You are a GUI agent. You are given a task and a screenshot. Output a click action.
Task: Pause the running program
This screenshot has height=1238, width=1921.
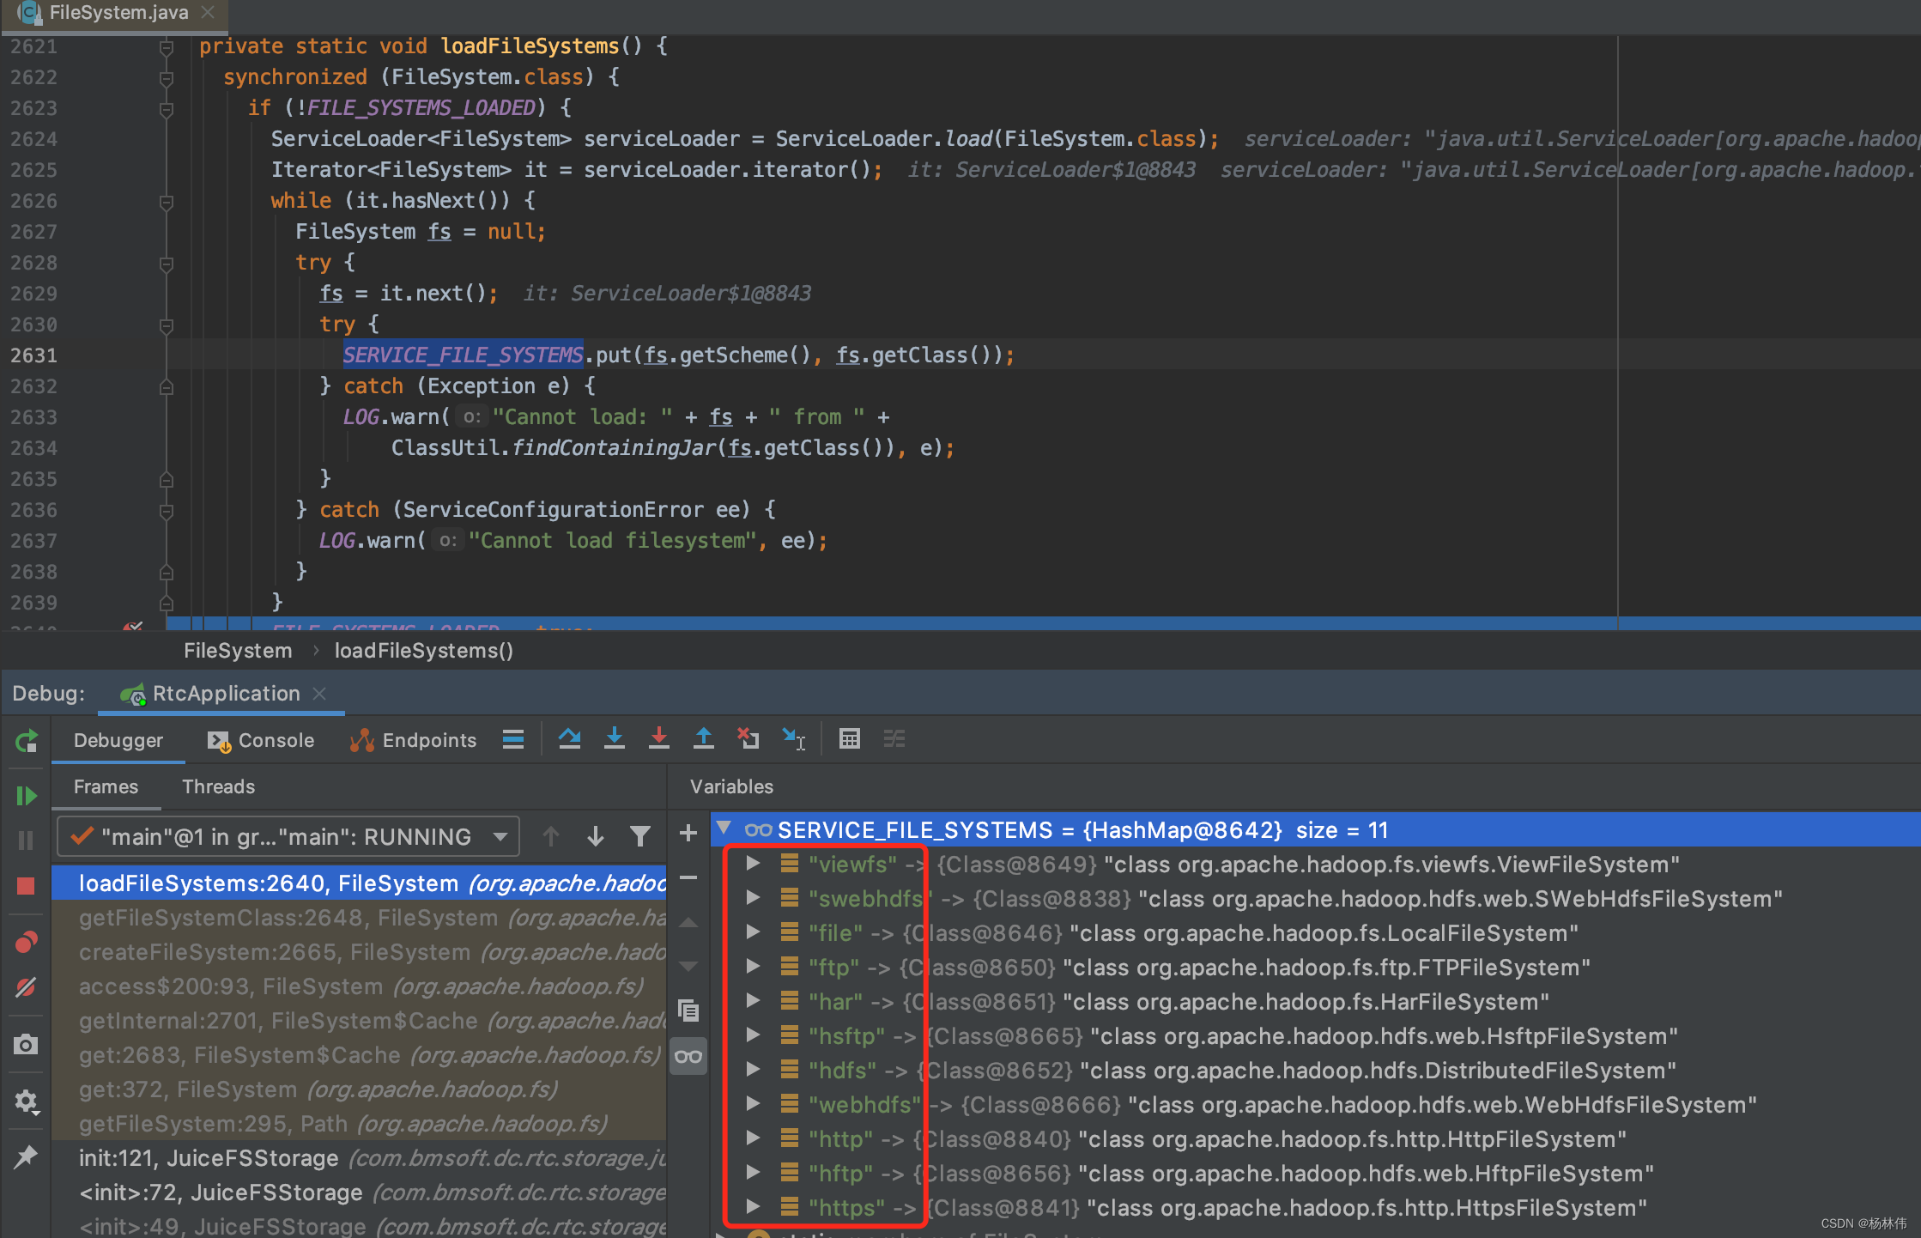[x=27, y=841]
